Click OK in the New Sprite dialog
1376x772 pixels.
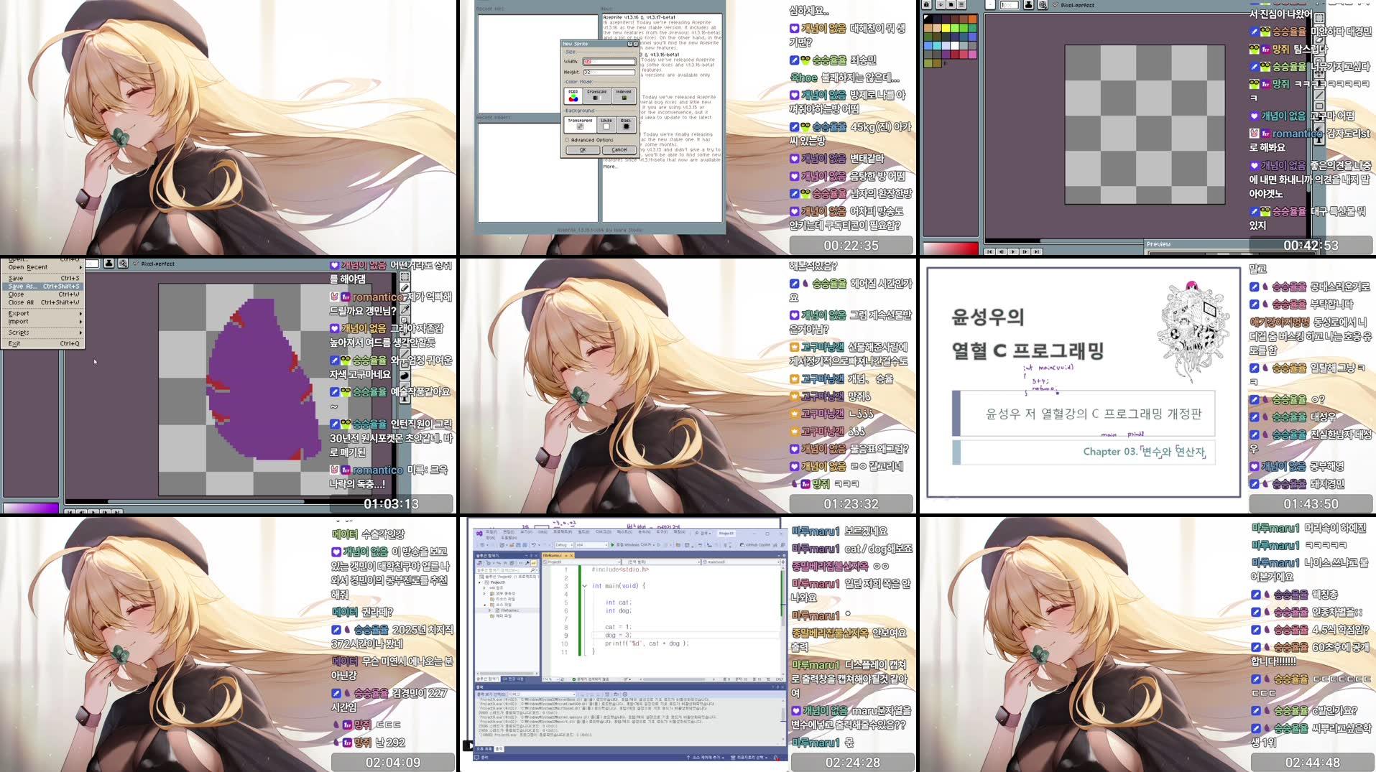tap(583, 149)
